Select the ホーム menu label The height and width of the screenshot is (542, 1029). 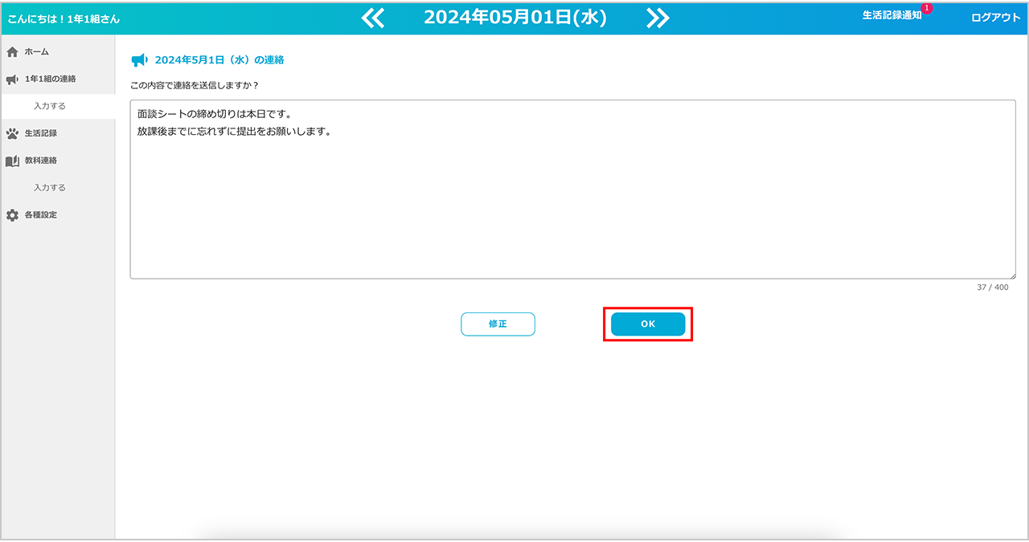click(x=37, y=52)
